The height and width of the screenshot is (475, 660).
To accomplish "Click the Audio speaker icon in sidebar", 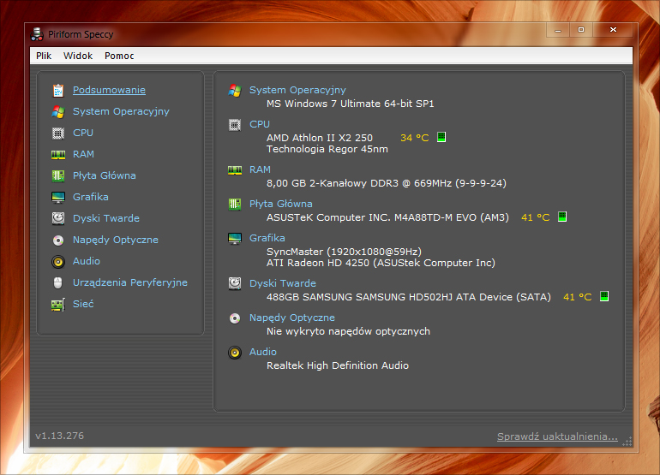I will (58, 262).
